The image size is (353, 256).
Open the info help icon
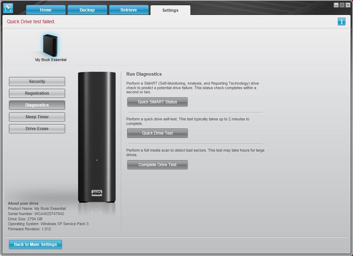tap(341, 22)
